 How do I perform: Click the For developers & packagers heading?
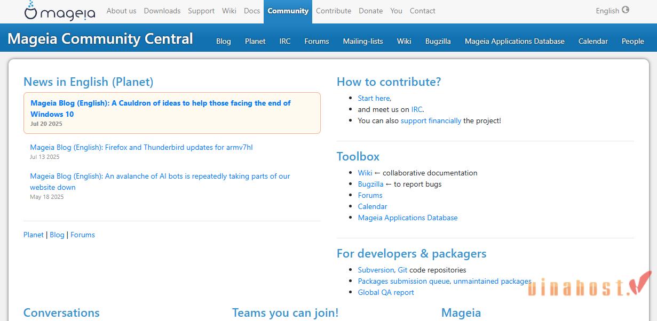tap(411, 253)
